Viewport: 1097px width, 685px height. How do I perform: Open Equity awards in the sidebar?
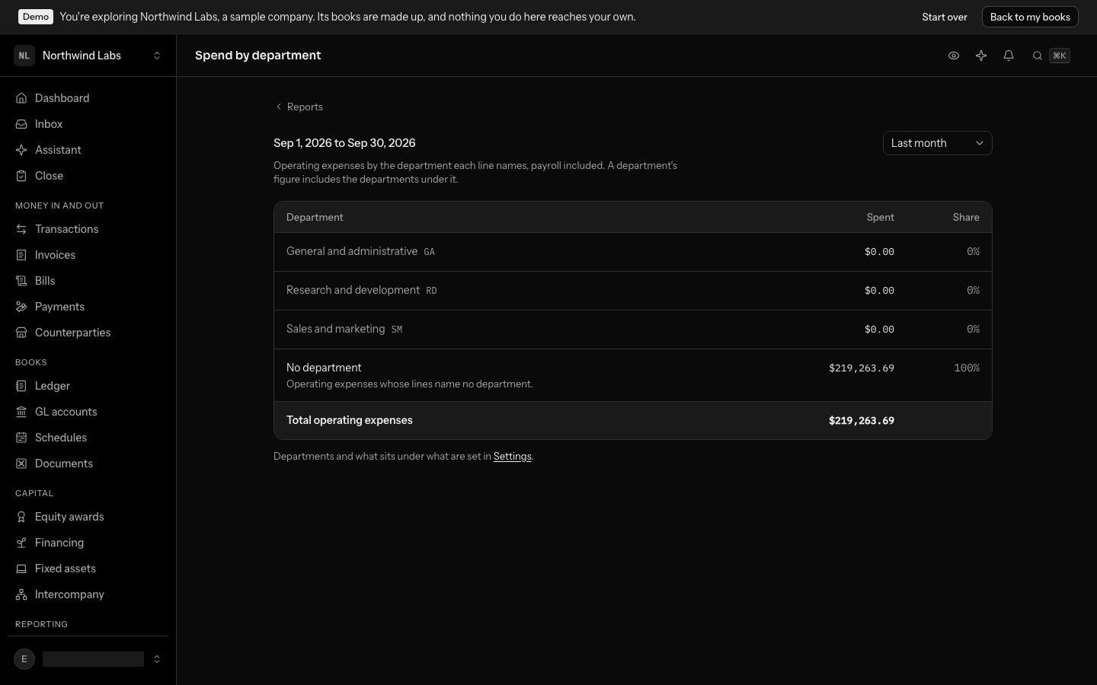point(88,517)
